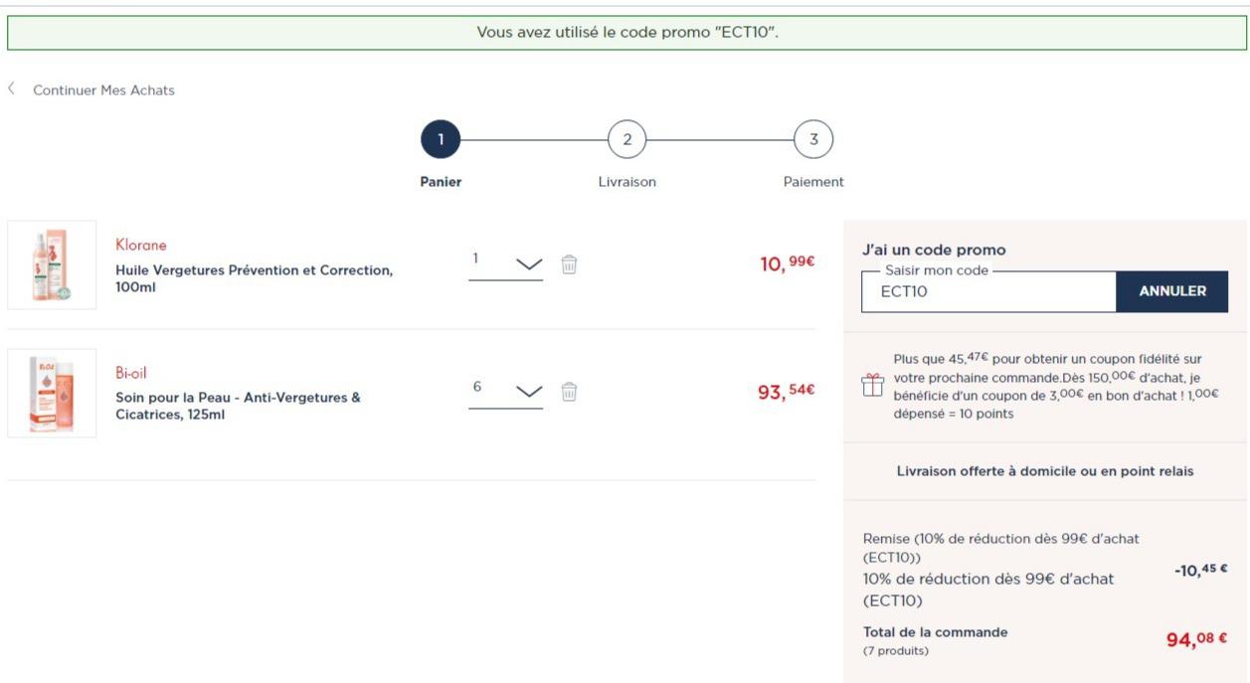Open Soin pour la Peau Anti-Vergetures product
This screenshot has width=1250, height=683.
(x=238, y=406)
